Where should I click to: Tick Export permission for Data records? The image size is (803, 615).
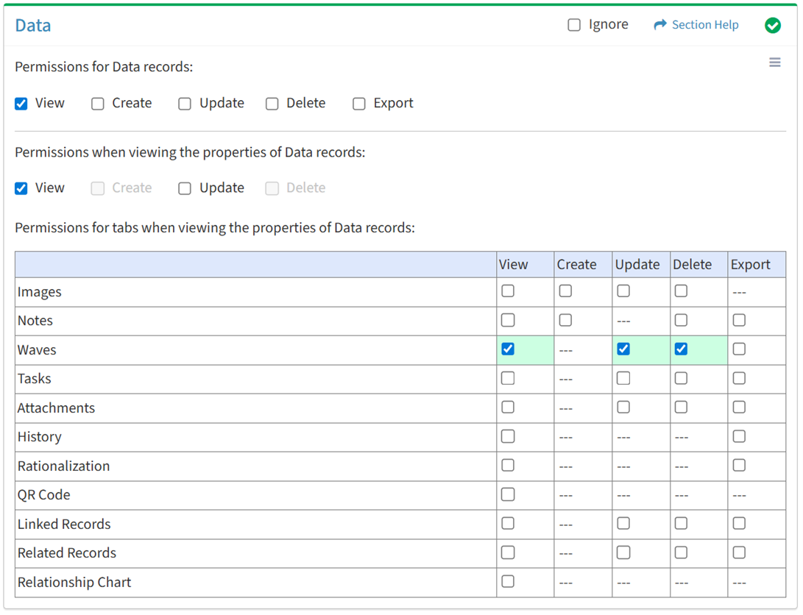point(359,104)
